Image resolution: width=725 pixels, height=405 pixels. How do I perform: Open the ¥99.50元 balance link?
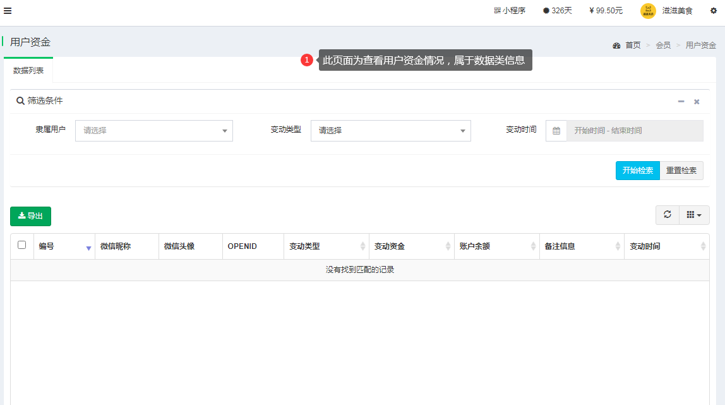pos(606,11)
